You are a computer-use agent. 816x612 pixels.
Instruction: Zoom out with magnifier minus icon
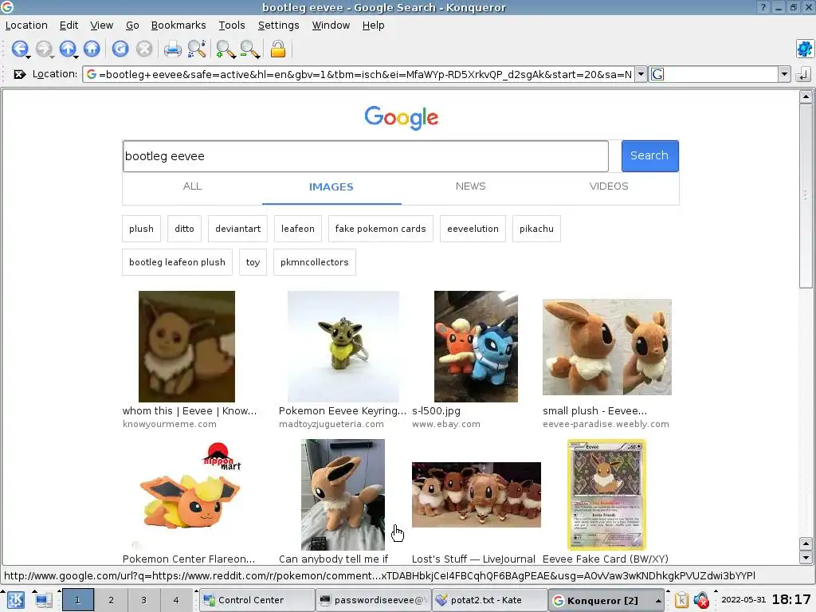249,49
